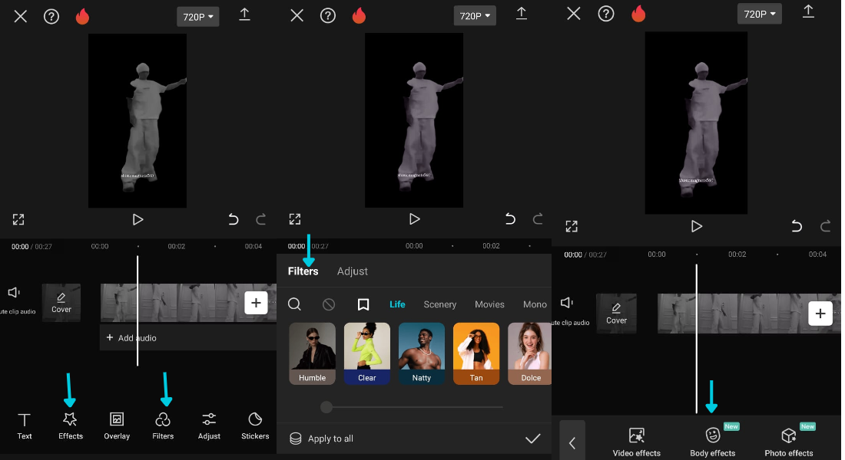Enter fullscreen preview in middle panel
The image size is (845, 460).
(295, 219)
